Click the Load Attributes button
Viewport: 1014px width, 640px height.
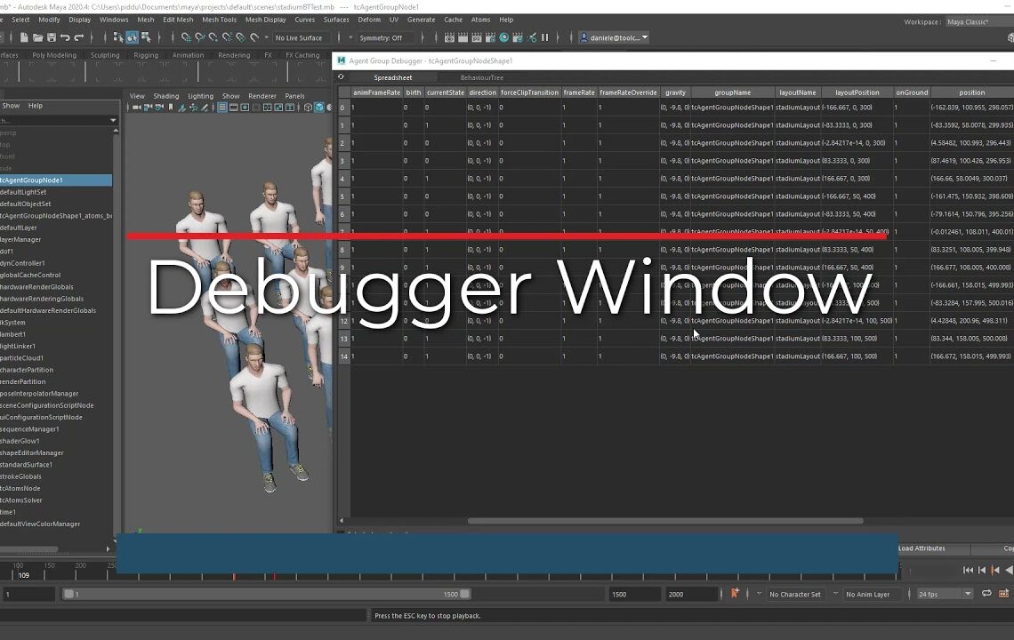point(921,548)
